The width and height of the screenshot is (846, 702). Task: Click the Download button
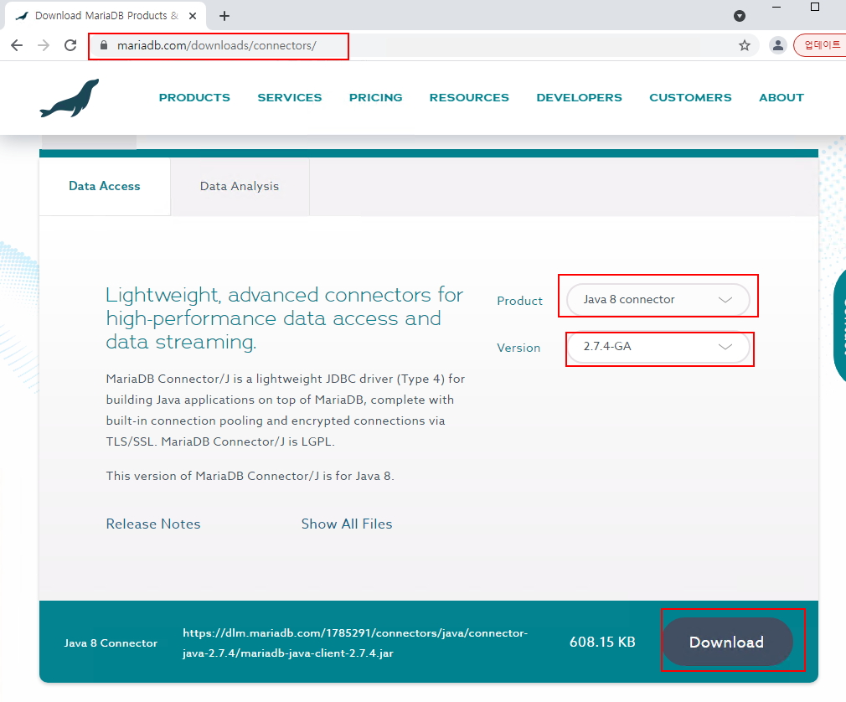[x=726, y=643]
